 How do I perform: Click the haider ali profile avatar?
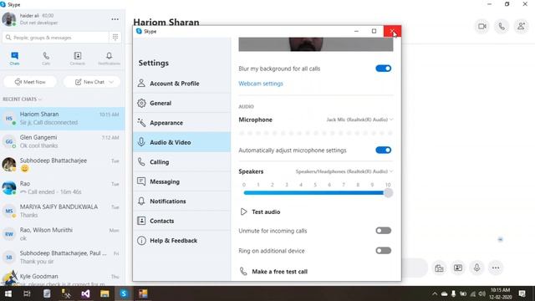[9, 19]
